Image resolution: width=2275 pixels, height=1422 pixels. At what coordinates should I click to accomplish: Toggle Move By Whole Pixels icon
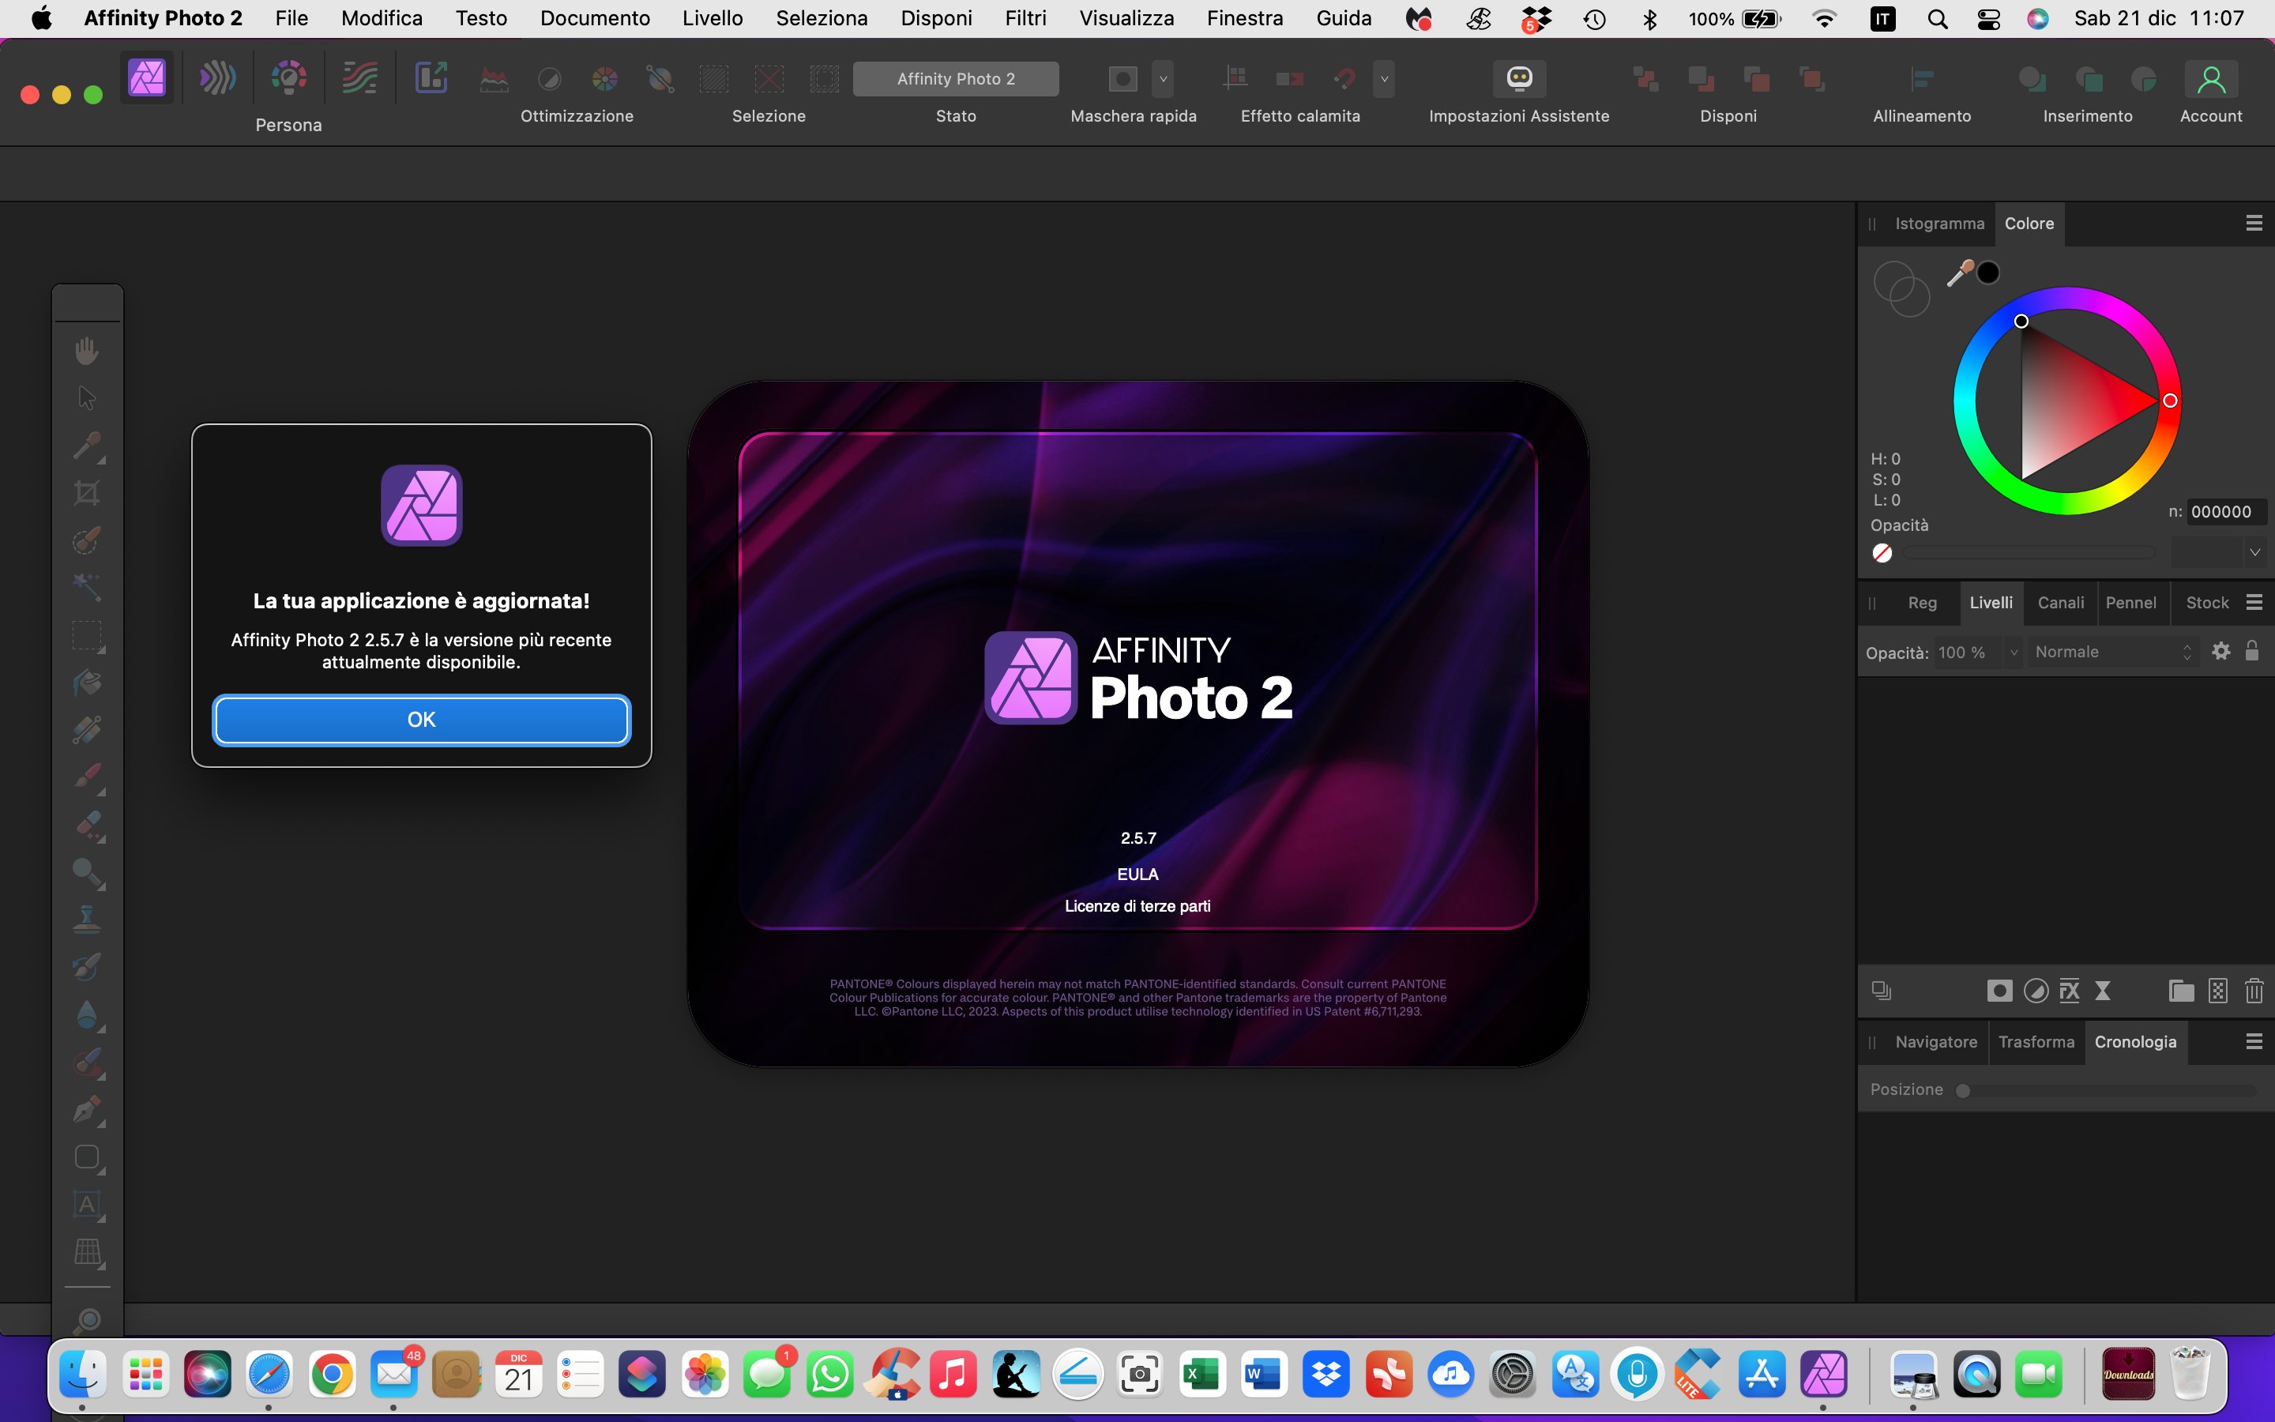click(1290, 79)
